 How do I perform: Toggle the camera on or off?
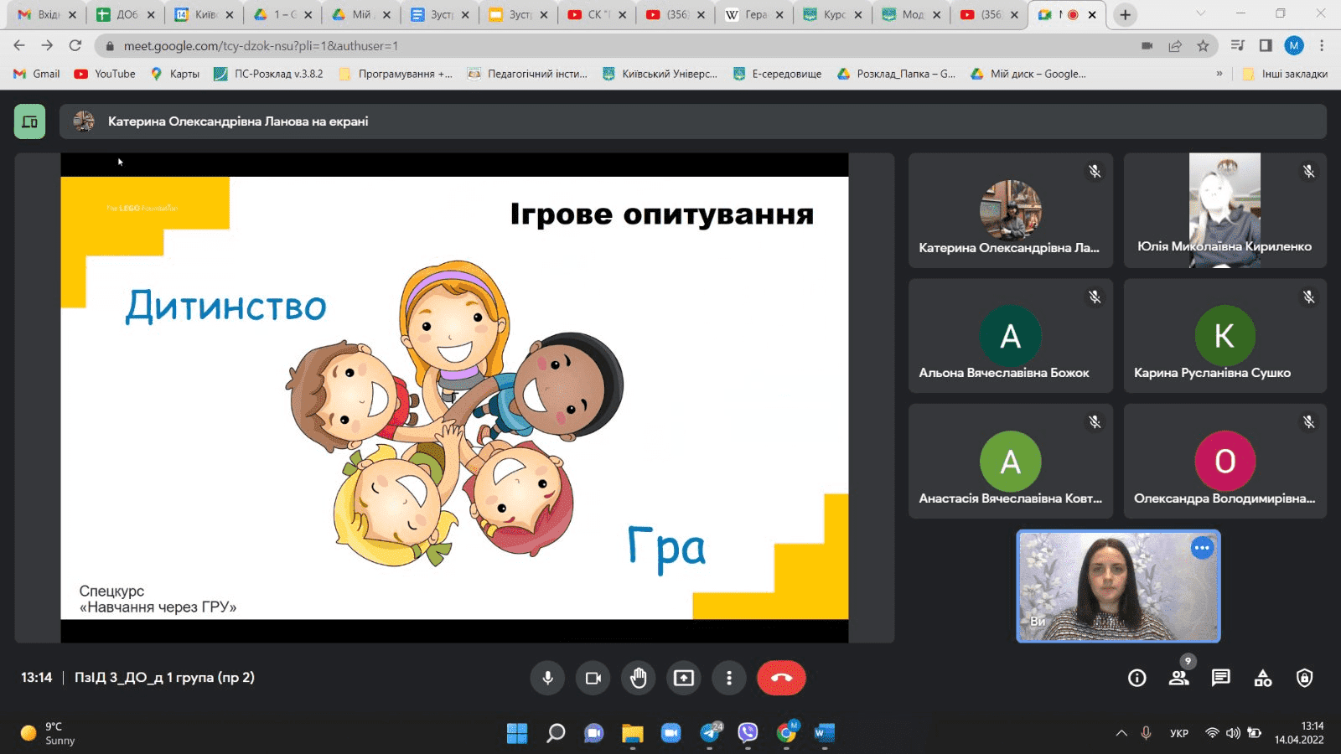593,678
